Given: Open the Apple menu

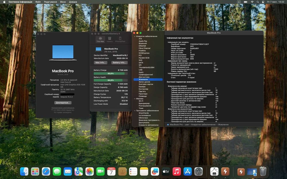Looking at the screenshot, I should click(4, 2).
